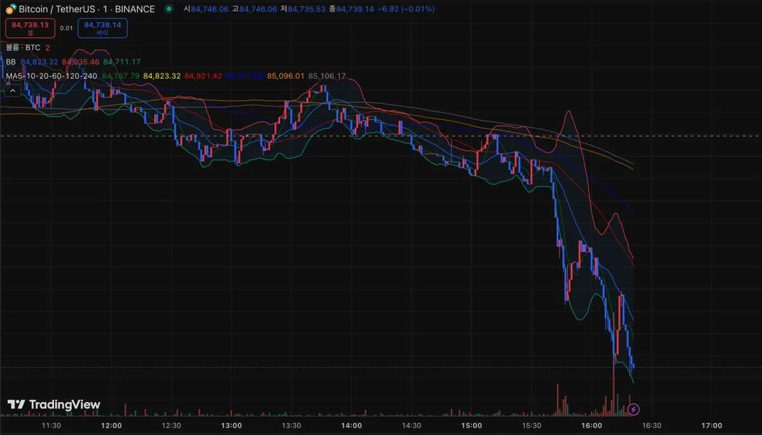
Task: Click the red MA value 84,921.42
Action: (x=203, y=76)
